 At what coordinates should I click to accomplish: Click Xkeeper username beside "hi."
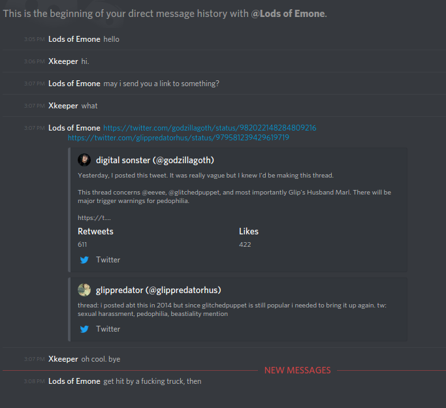coord(63,61)
